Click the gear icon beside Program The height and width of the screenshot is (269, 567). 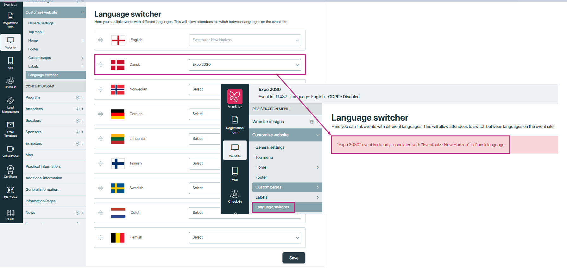(x=78, y=98)
